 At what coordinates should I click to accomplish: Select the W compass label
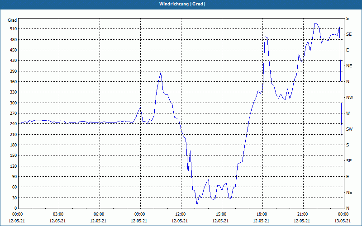pyautogui.click(x=348, y=113)
